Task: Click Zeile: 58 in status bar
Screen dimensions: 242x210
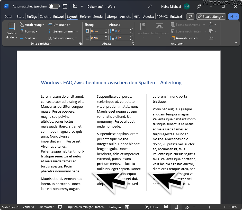Action: point(29,207)
